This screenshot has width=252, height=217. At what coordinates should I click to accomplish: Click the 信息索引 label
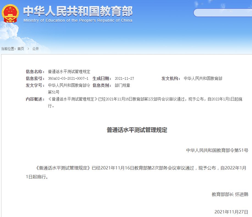point(35,78)
